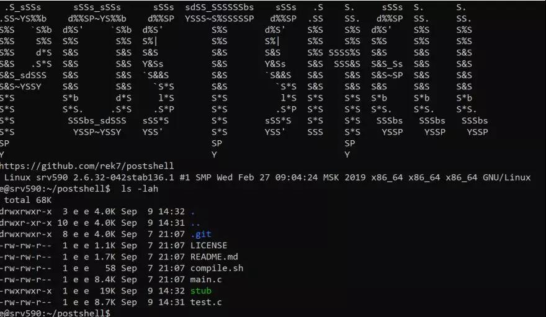Viewport: 546px width, 317px height.
Task: Click the github.com/rek7/postshell URL
Action: [87, 166]
